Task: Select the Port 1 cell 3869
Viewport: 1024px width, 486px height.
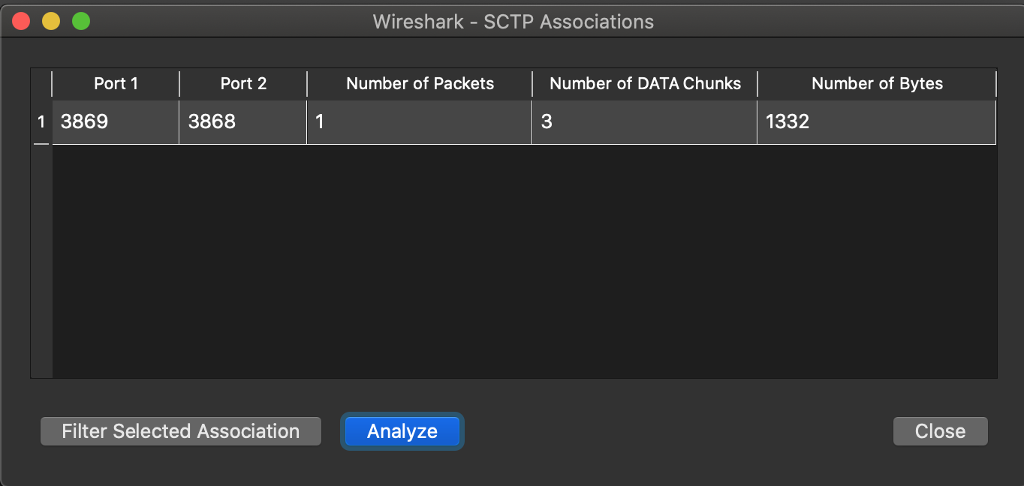Action: pos(116,121)
